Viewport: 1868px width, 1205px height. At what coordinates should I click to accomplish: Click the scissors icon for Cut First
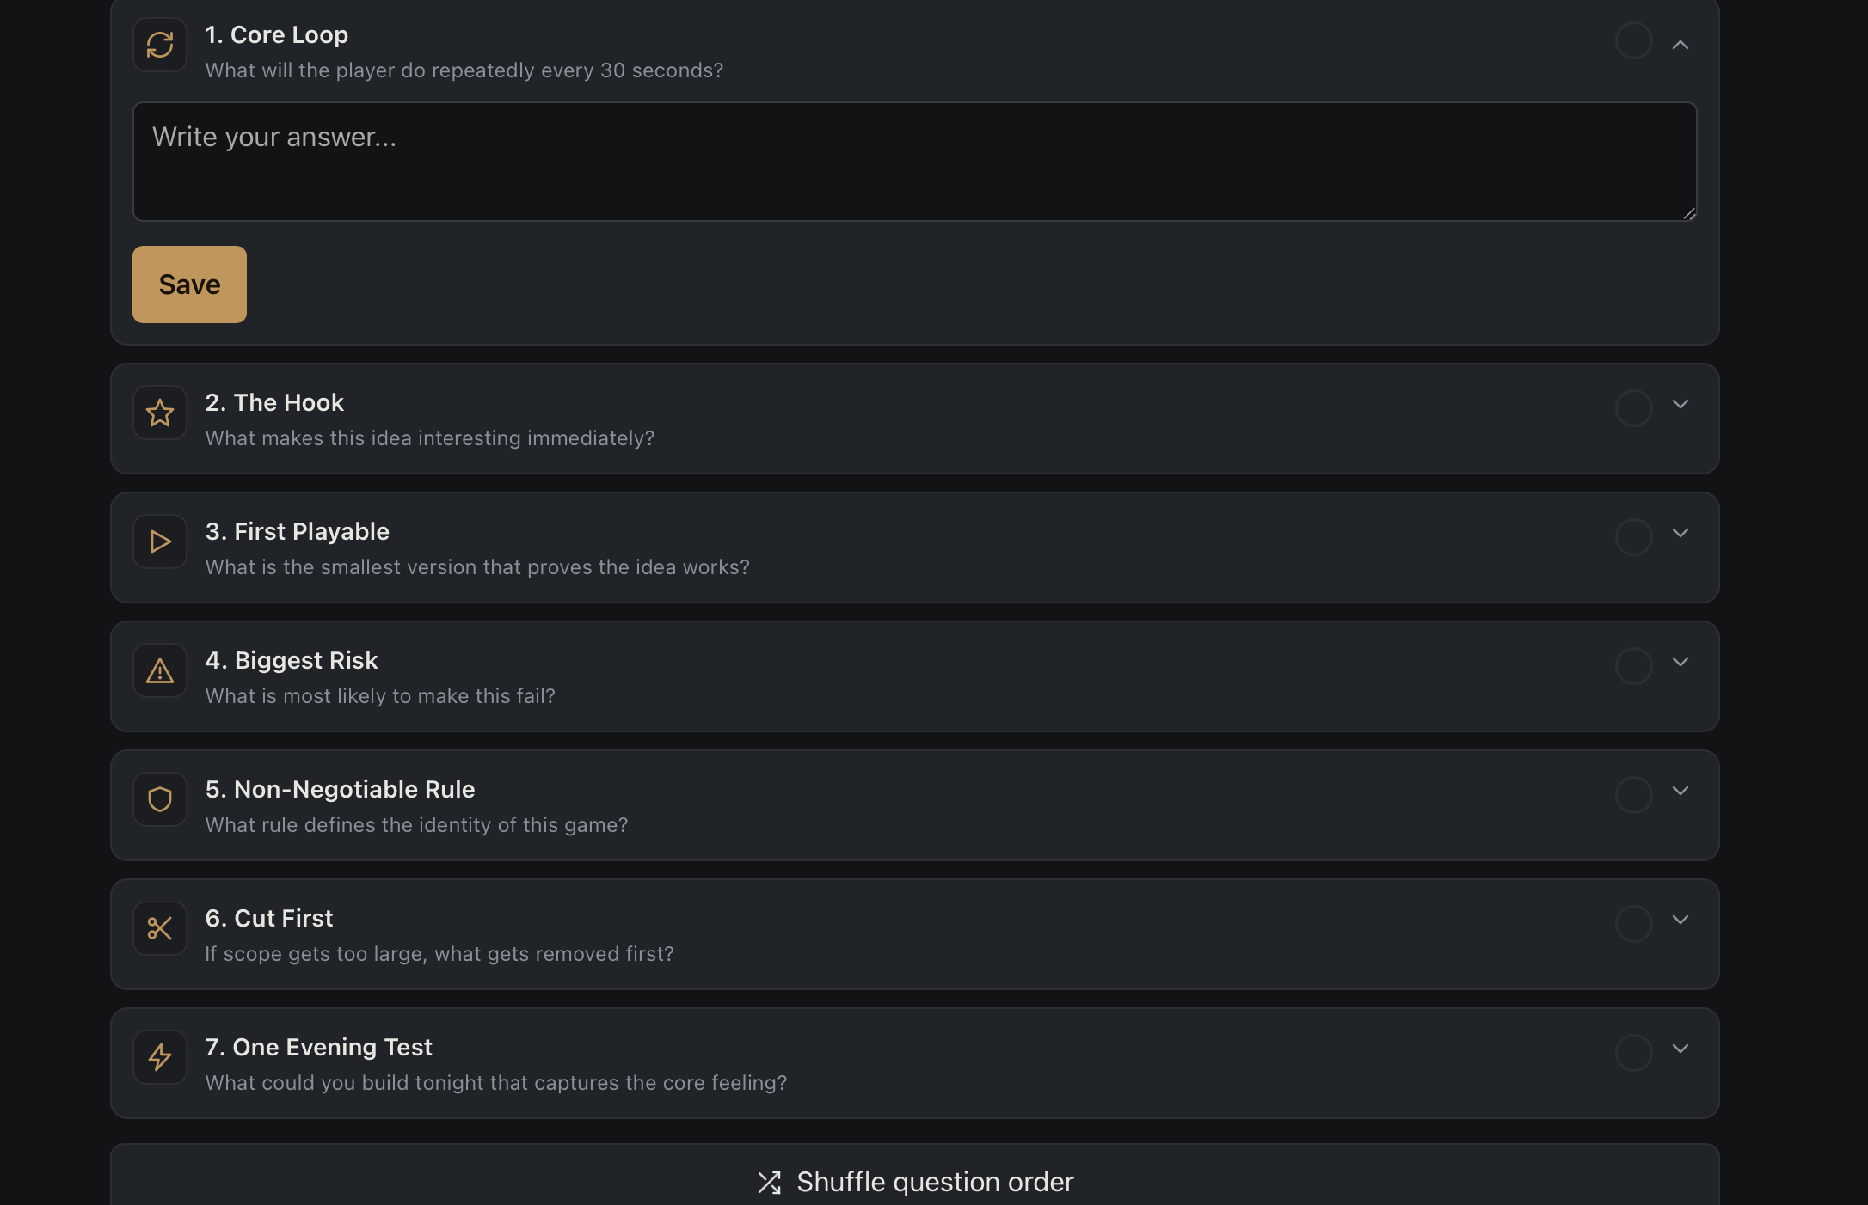coord(160,928)
